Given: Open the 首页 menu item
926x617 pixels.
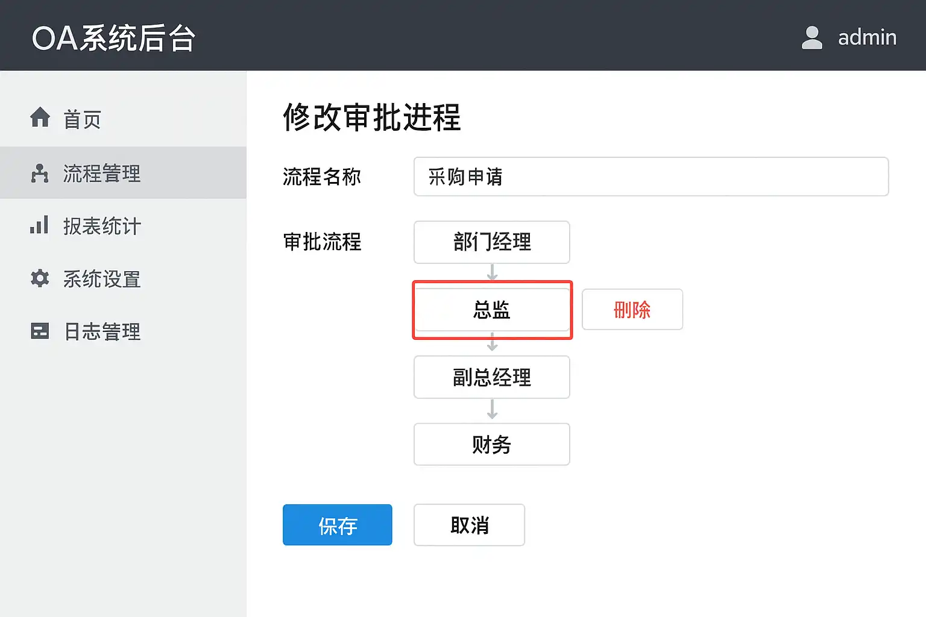Looking at the screenshot, I should click(83, 119).
